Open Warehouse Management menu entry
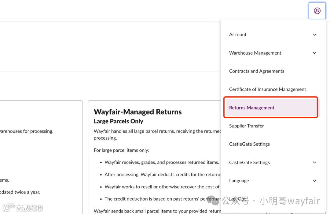Viewport: 330px width, 214px height. pos(255,53)
